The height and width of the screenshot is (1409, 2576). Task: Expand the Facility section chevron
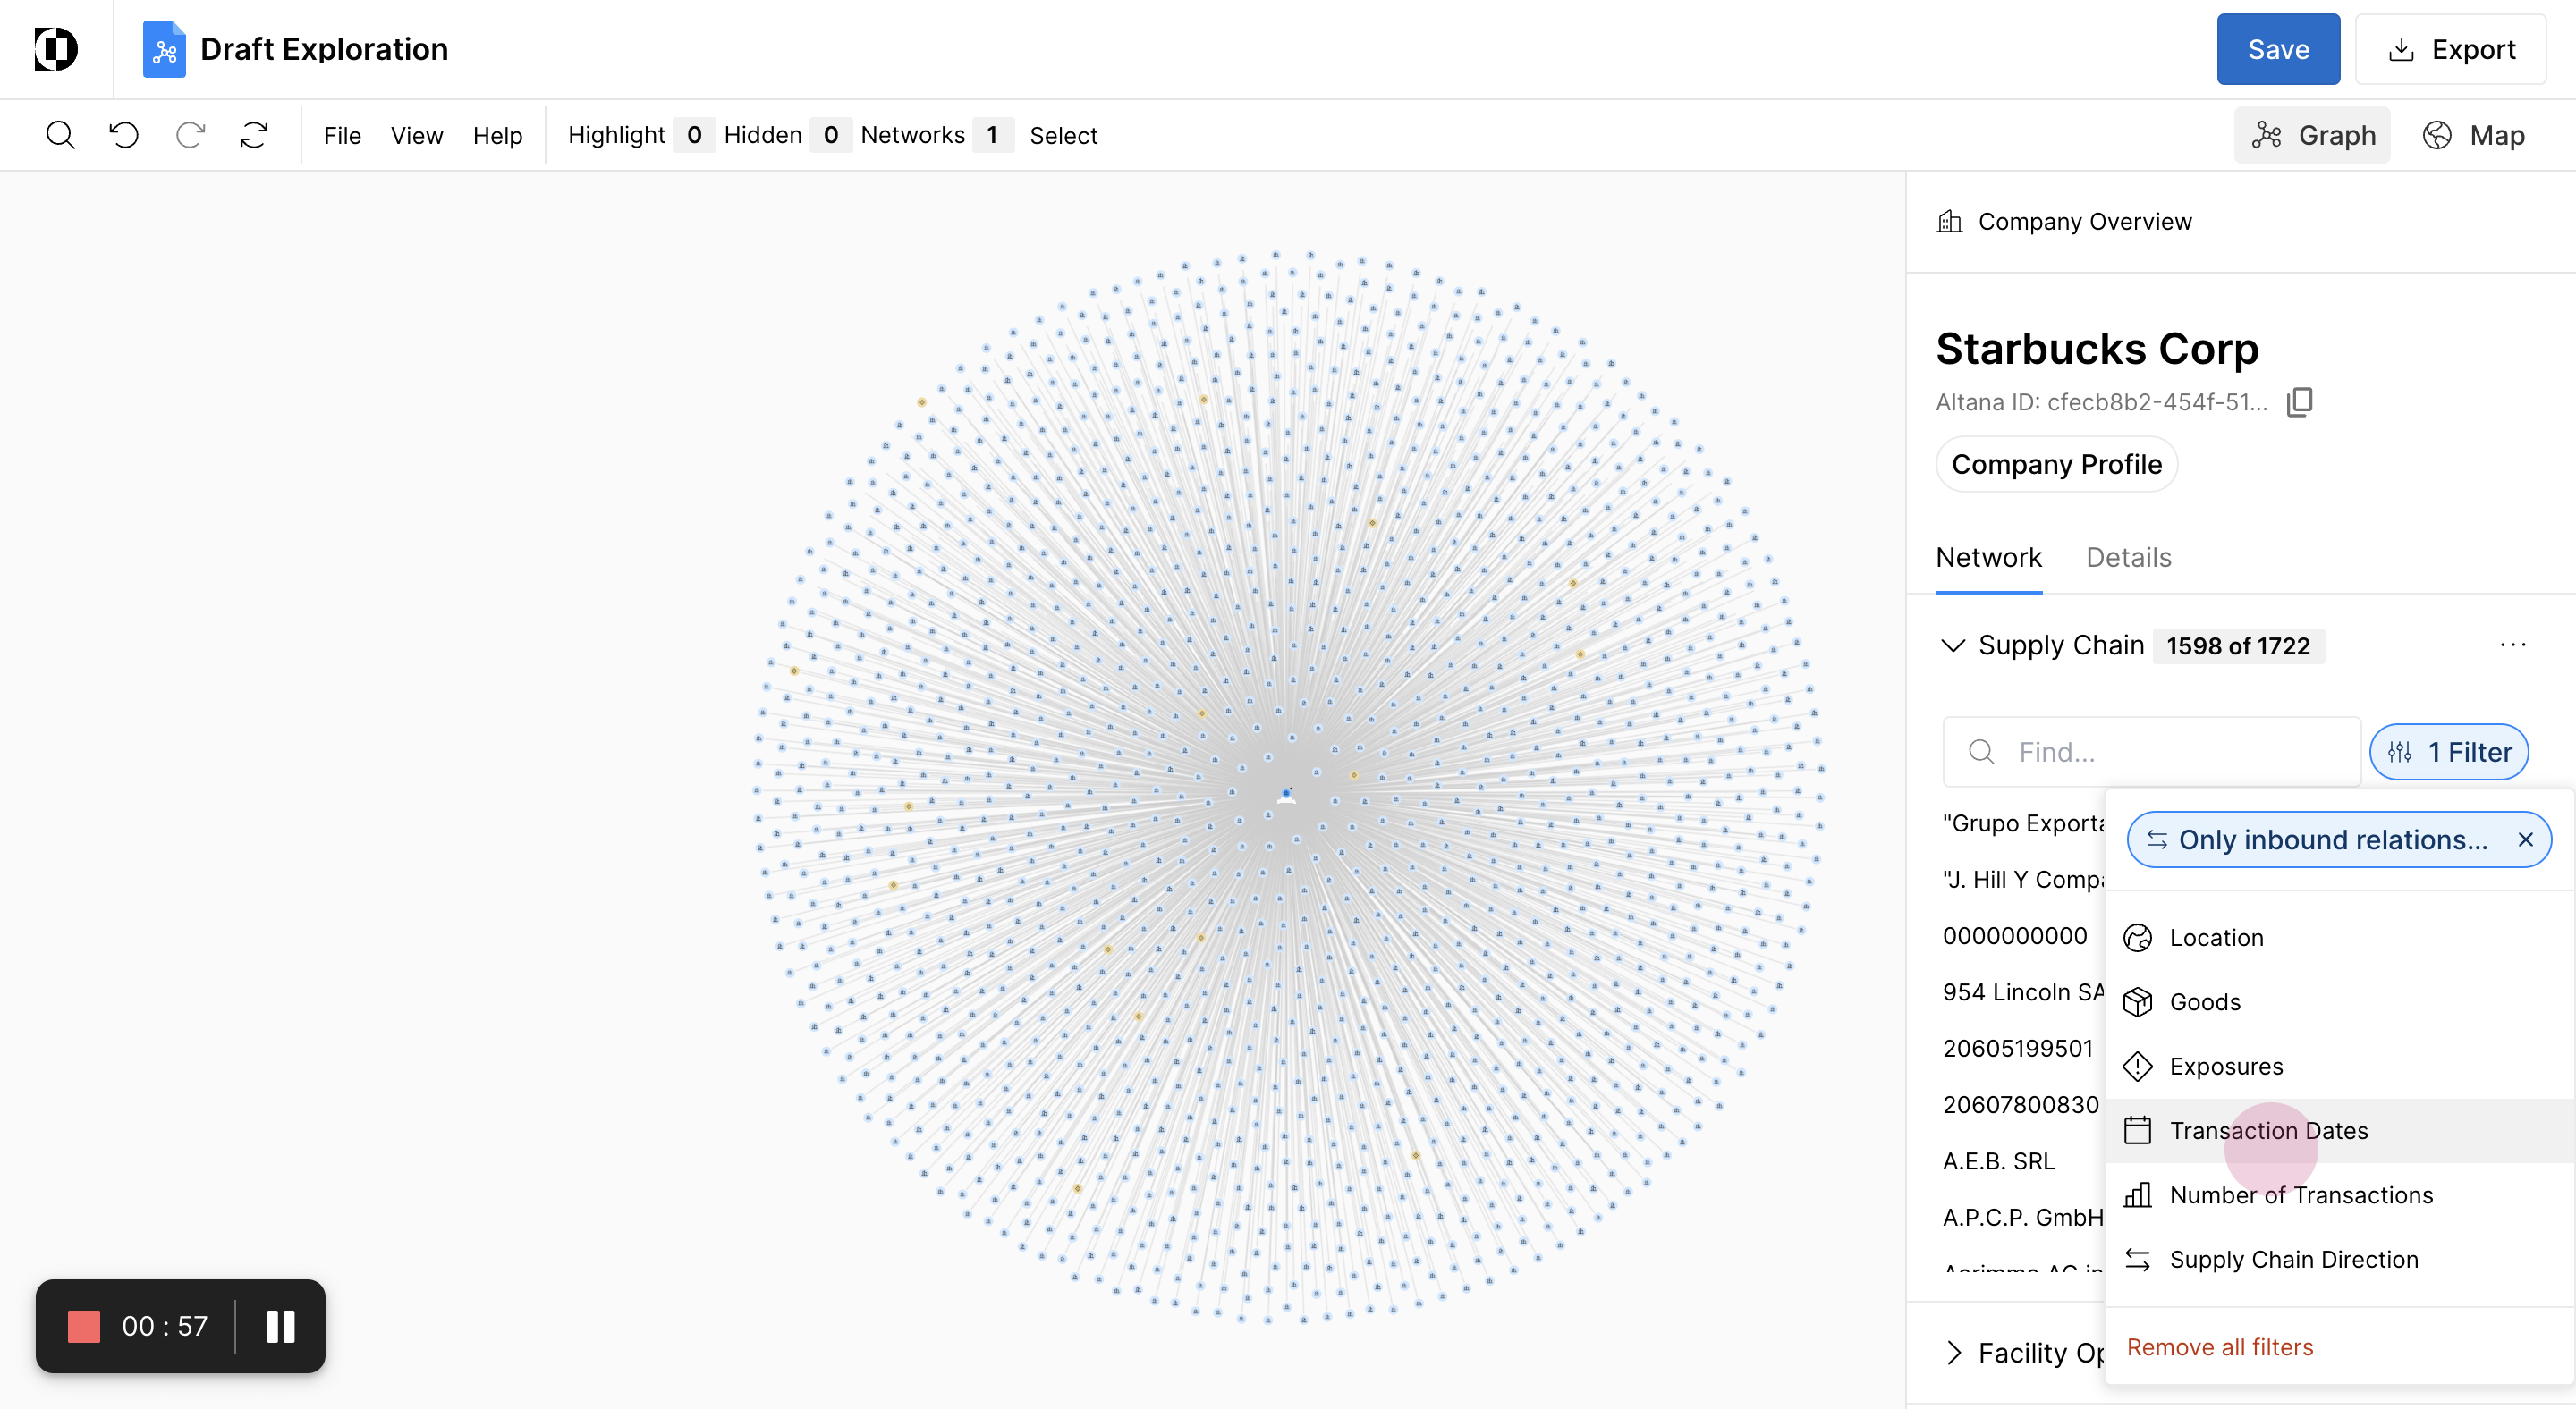click(x=1954, y=1352)
